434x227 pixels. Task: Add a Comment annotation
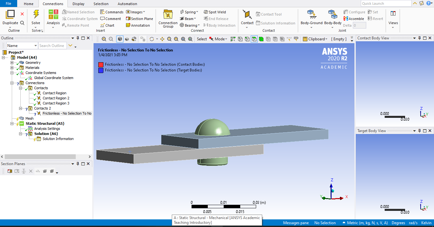coord(111,18)
